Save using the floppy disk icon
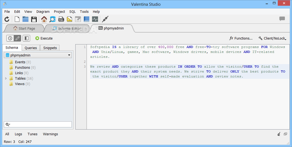The height and width of the screenshot is (147, 292). click(34, 19)
